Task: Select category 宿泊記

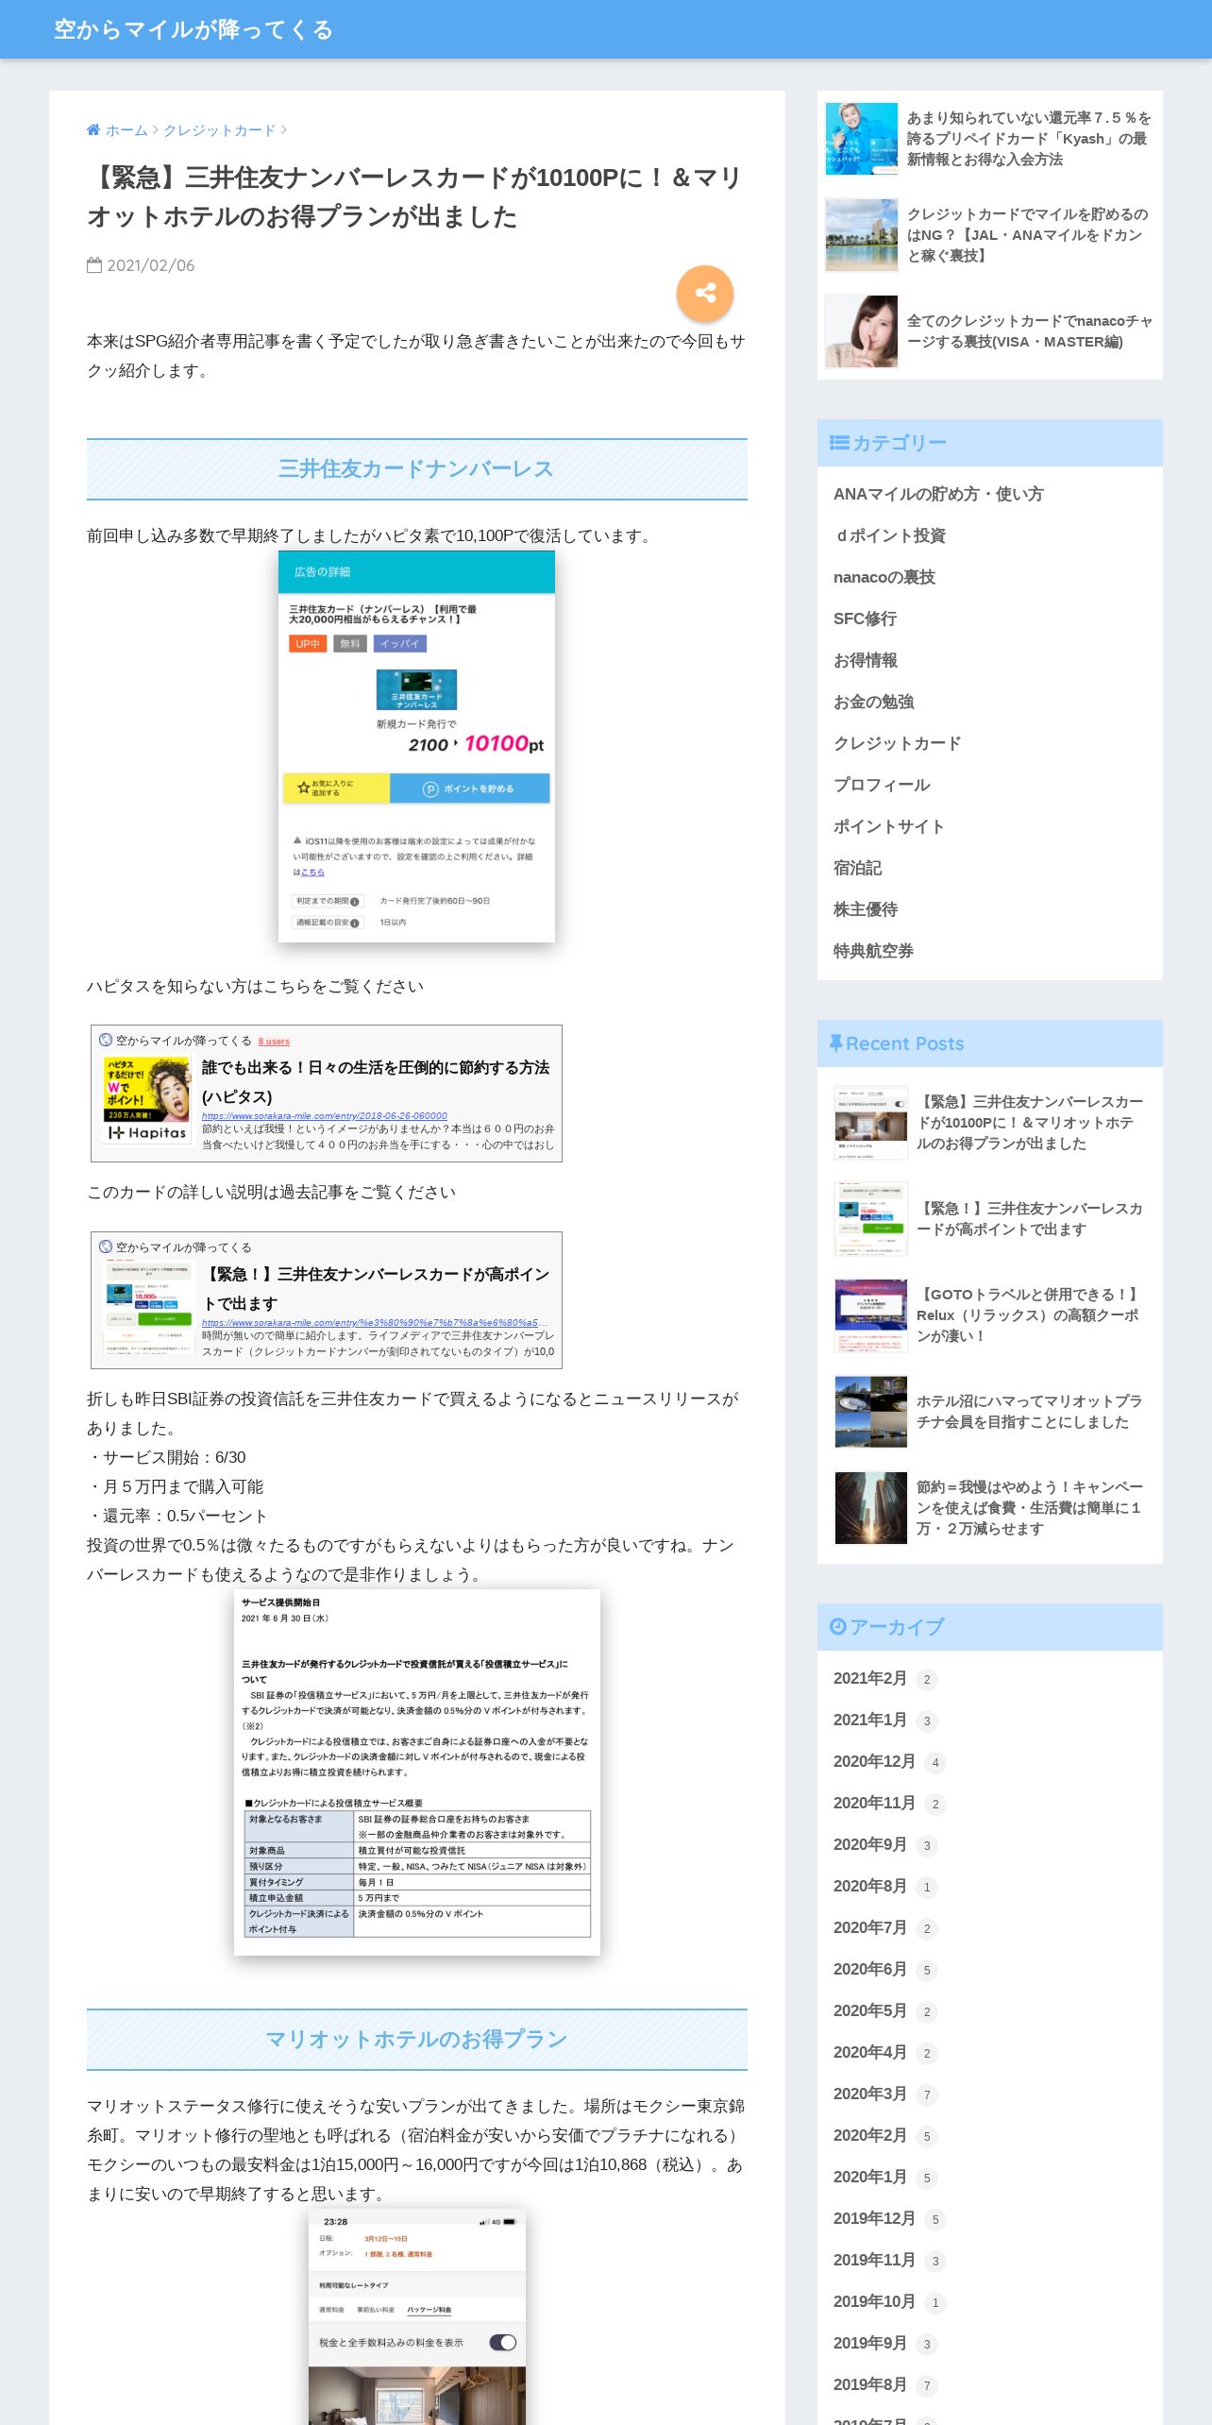Action: pyautogui.click(x=858, y=868)
